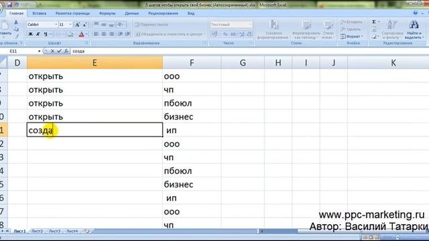Screen dimensions: 429x241
Task: Open text orientation options
Action: [120, 25]
